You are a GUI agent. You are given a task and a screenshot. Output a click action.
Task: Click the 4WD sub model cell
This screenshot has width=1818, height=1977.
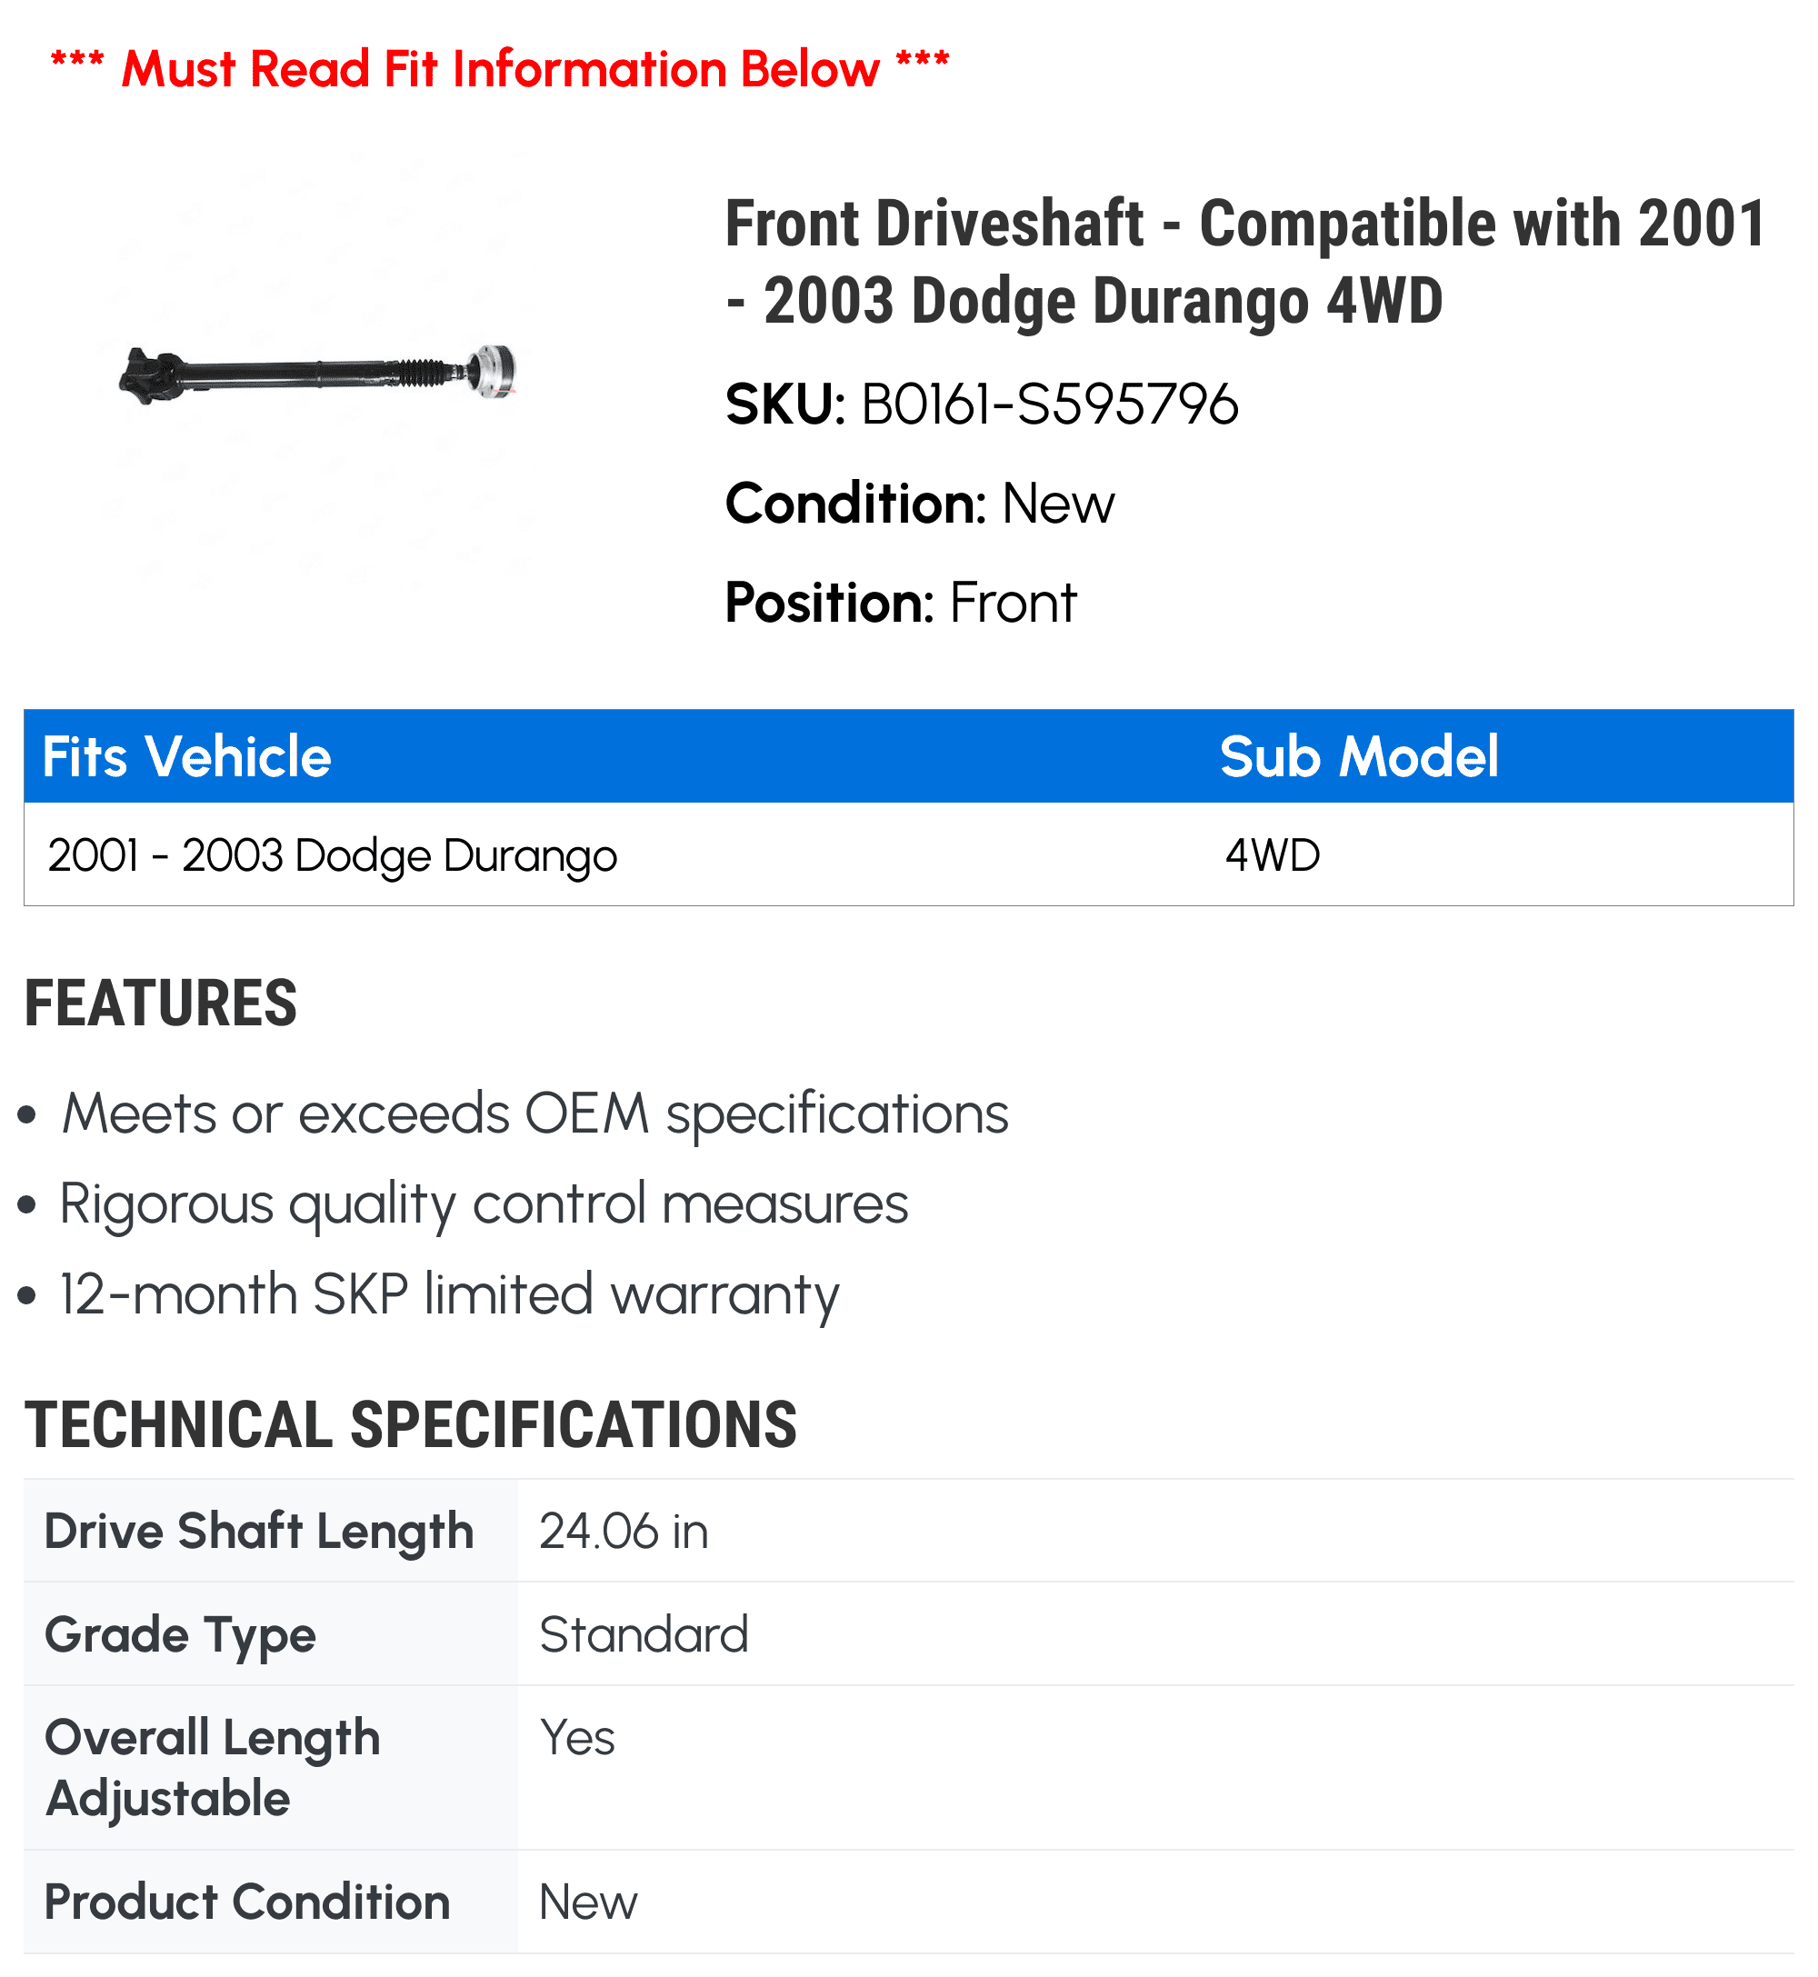(x=1272, y=854)
